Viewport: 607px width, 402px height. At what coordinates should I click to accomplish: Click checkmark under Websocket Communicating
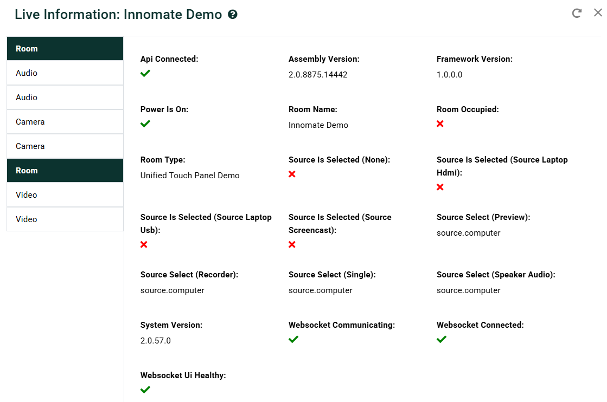[x=293, y=339]
